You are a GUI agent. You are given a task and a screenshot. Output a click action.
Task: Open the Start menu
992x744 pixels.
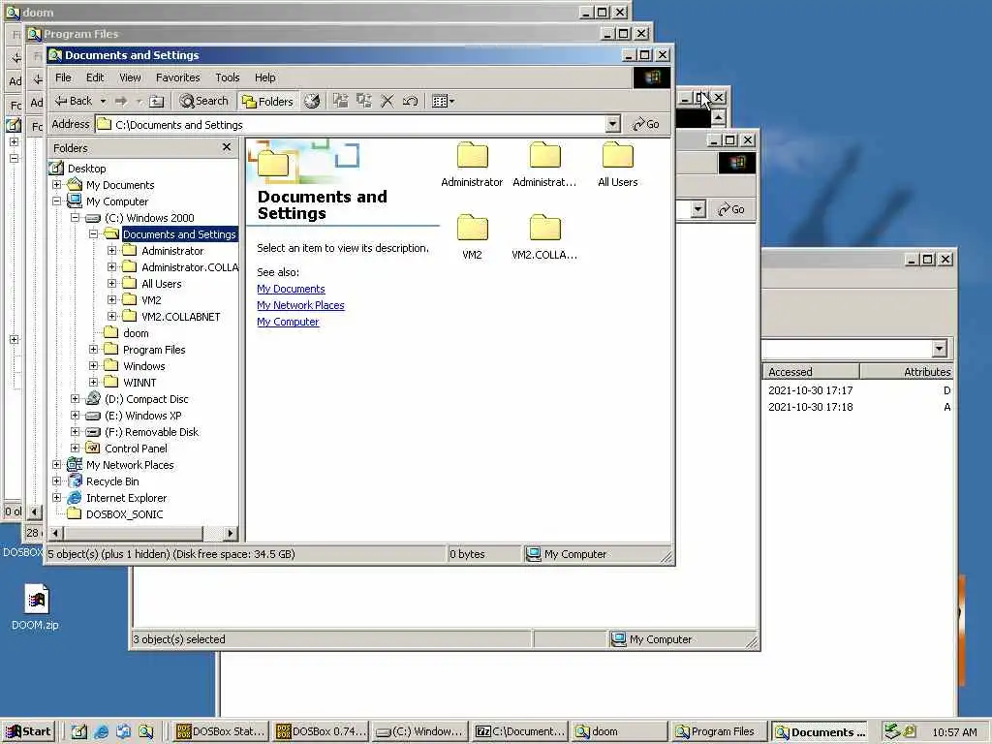28,731
